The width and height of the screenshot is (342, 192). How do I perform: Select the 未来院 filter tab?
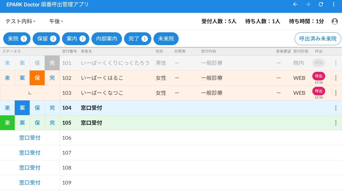(x=166, y=39)
